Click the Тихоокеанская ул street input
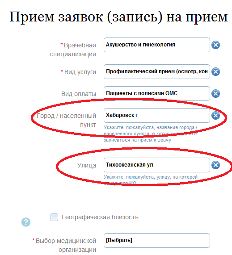 [x=157, y=165]
